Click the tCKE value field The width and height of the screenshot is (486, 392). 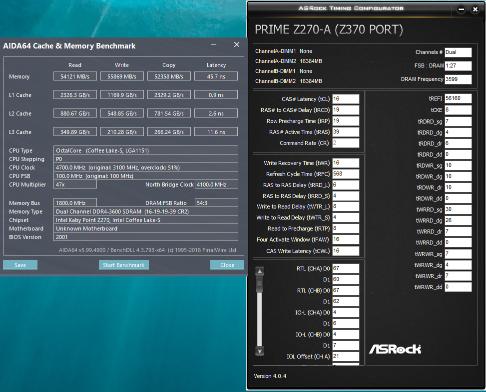coord(458,110)
